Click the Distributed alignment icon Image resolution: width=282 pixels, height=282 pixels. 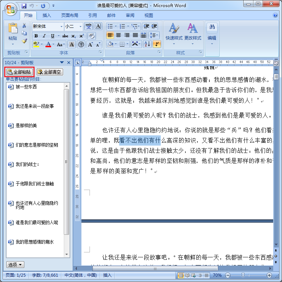[x=143, y=35]
